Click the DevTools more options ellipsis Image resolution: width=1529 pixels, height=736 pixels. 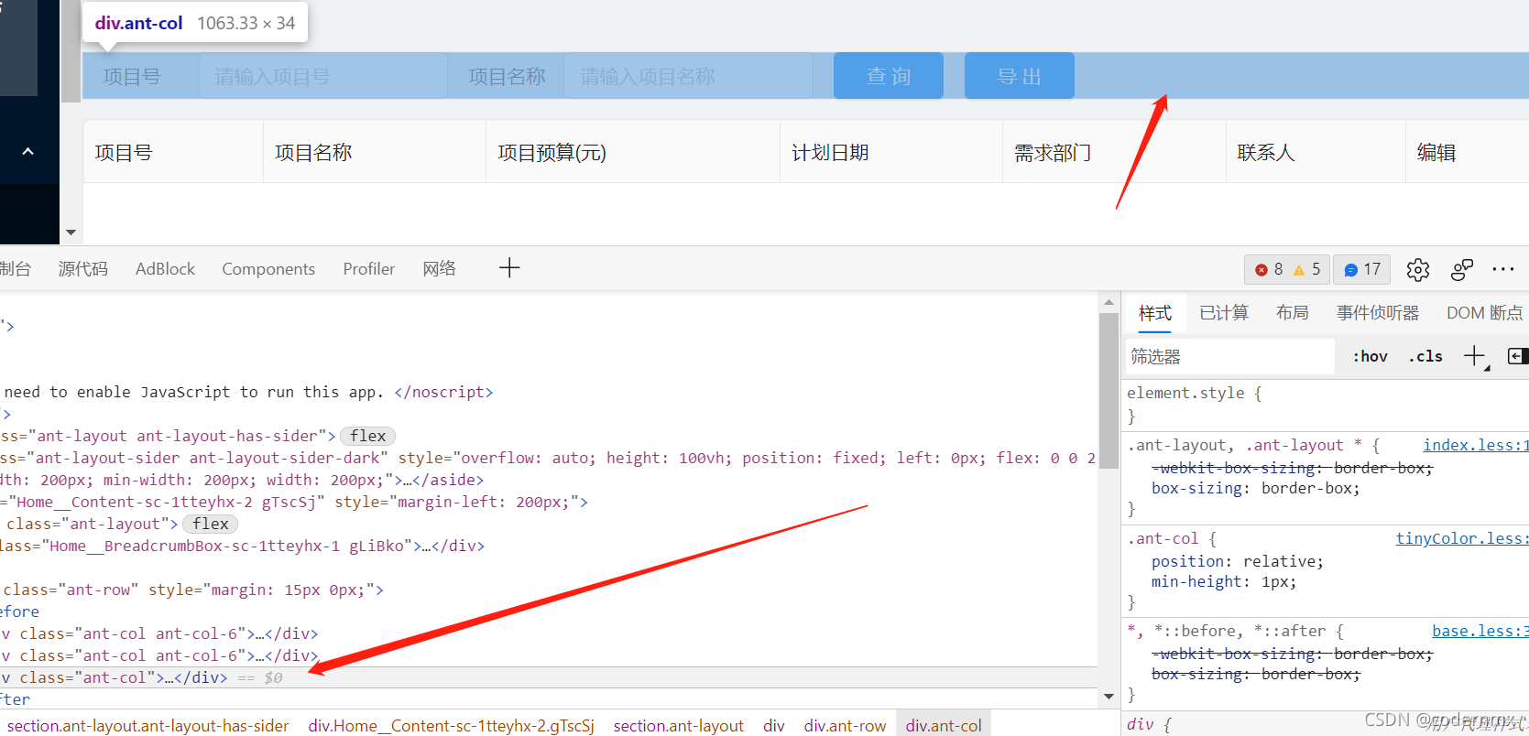point(1503,269)
